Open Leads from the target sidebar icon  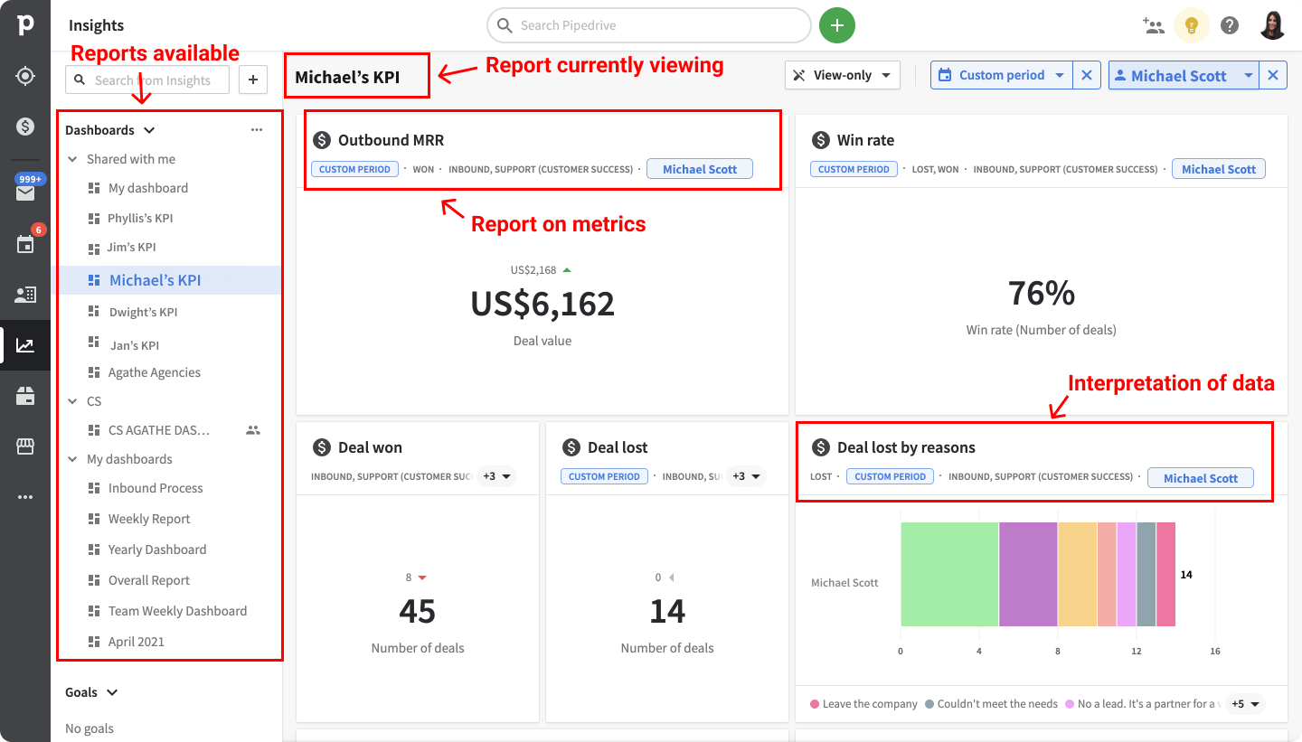25,76
